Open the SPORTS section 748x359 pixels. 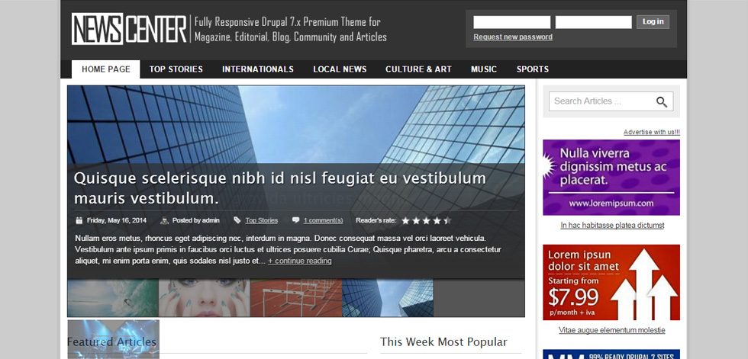pyautogui.click(x=533, y=69)
